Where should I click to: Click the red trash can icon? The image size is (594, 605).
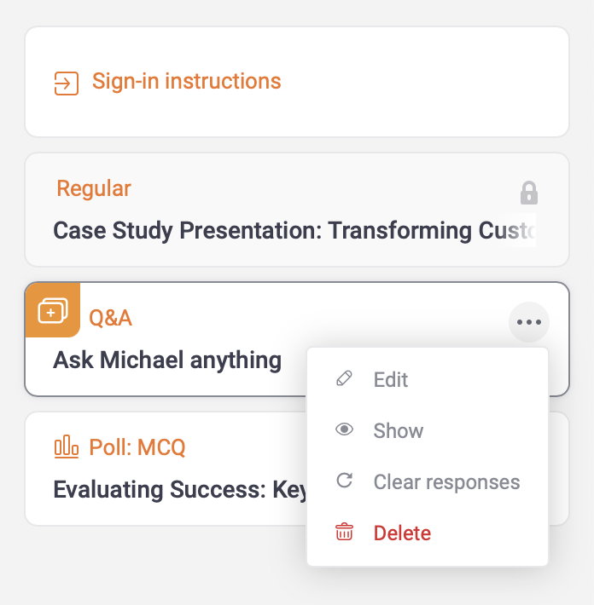click(x=344, y=532)
